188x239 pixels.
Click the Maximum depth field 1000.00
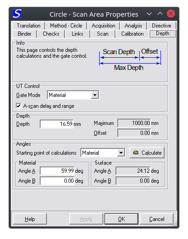point(134,123)
